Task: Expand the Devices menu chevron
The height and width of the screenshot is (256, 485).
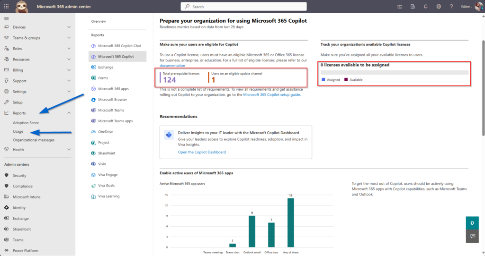Action: 69,27
